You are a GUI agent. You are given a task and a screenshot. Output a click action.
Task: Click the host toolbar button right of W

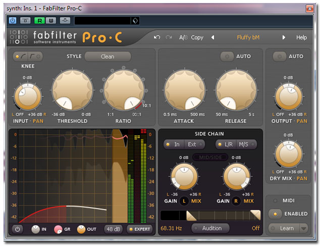(x=65, y=20)
